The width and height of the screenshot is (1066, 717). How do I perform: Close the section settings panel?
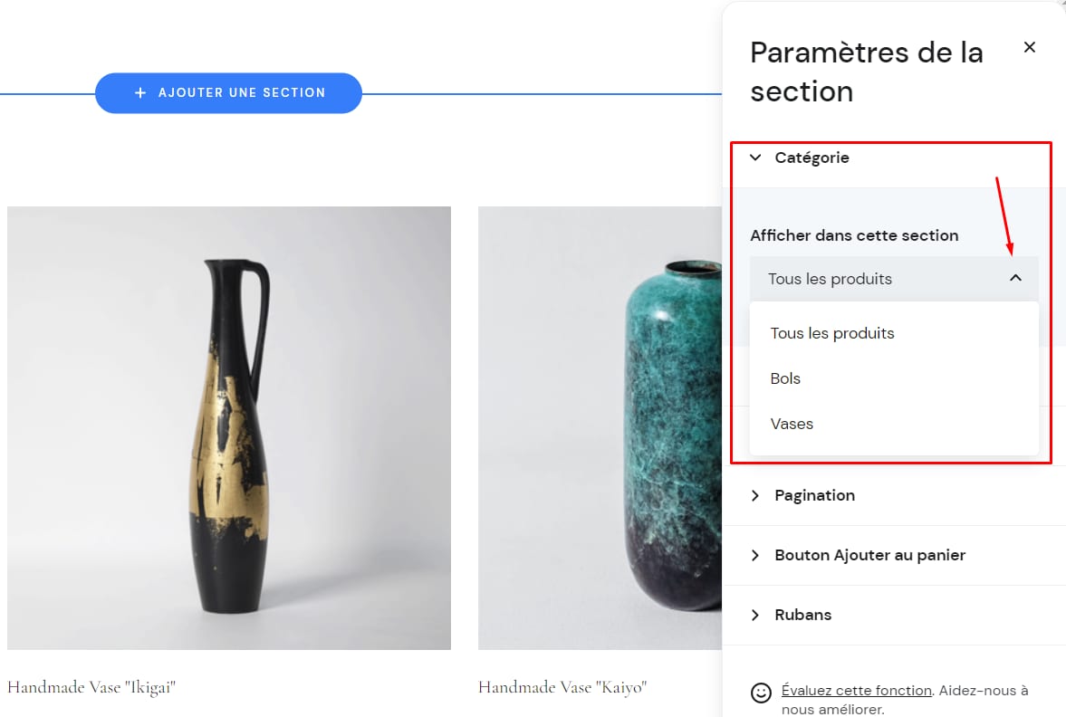coord(1029,47)
